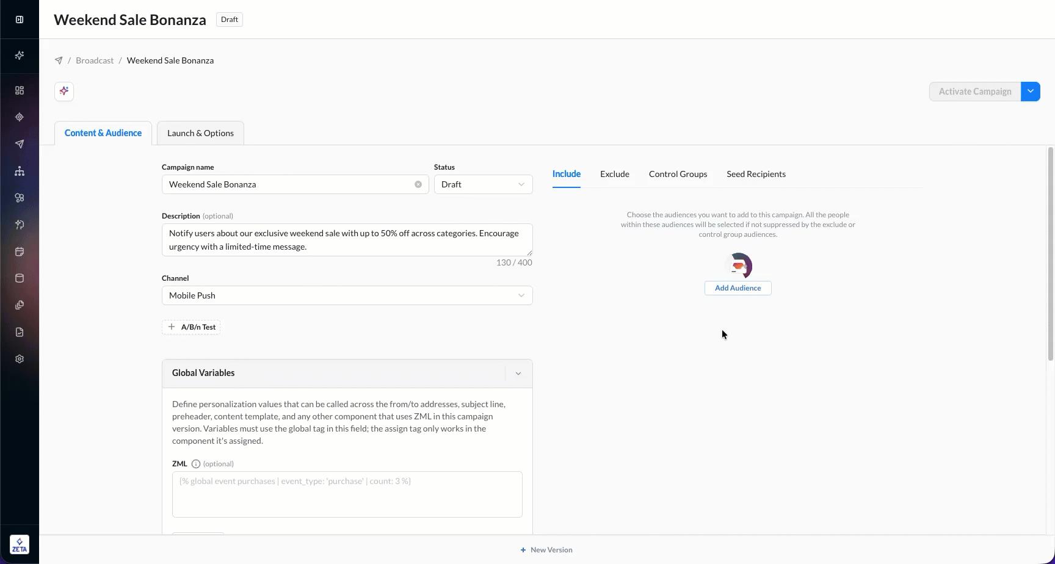This screenshot has height=564, width=1055.
Task: Click the ZETA logo at bottom left
Action: [20, 544]
